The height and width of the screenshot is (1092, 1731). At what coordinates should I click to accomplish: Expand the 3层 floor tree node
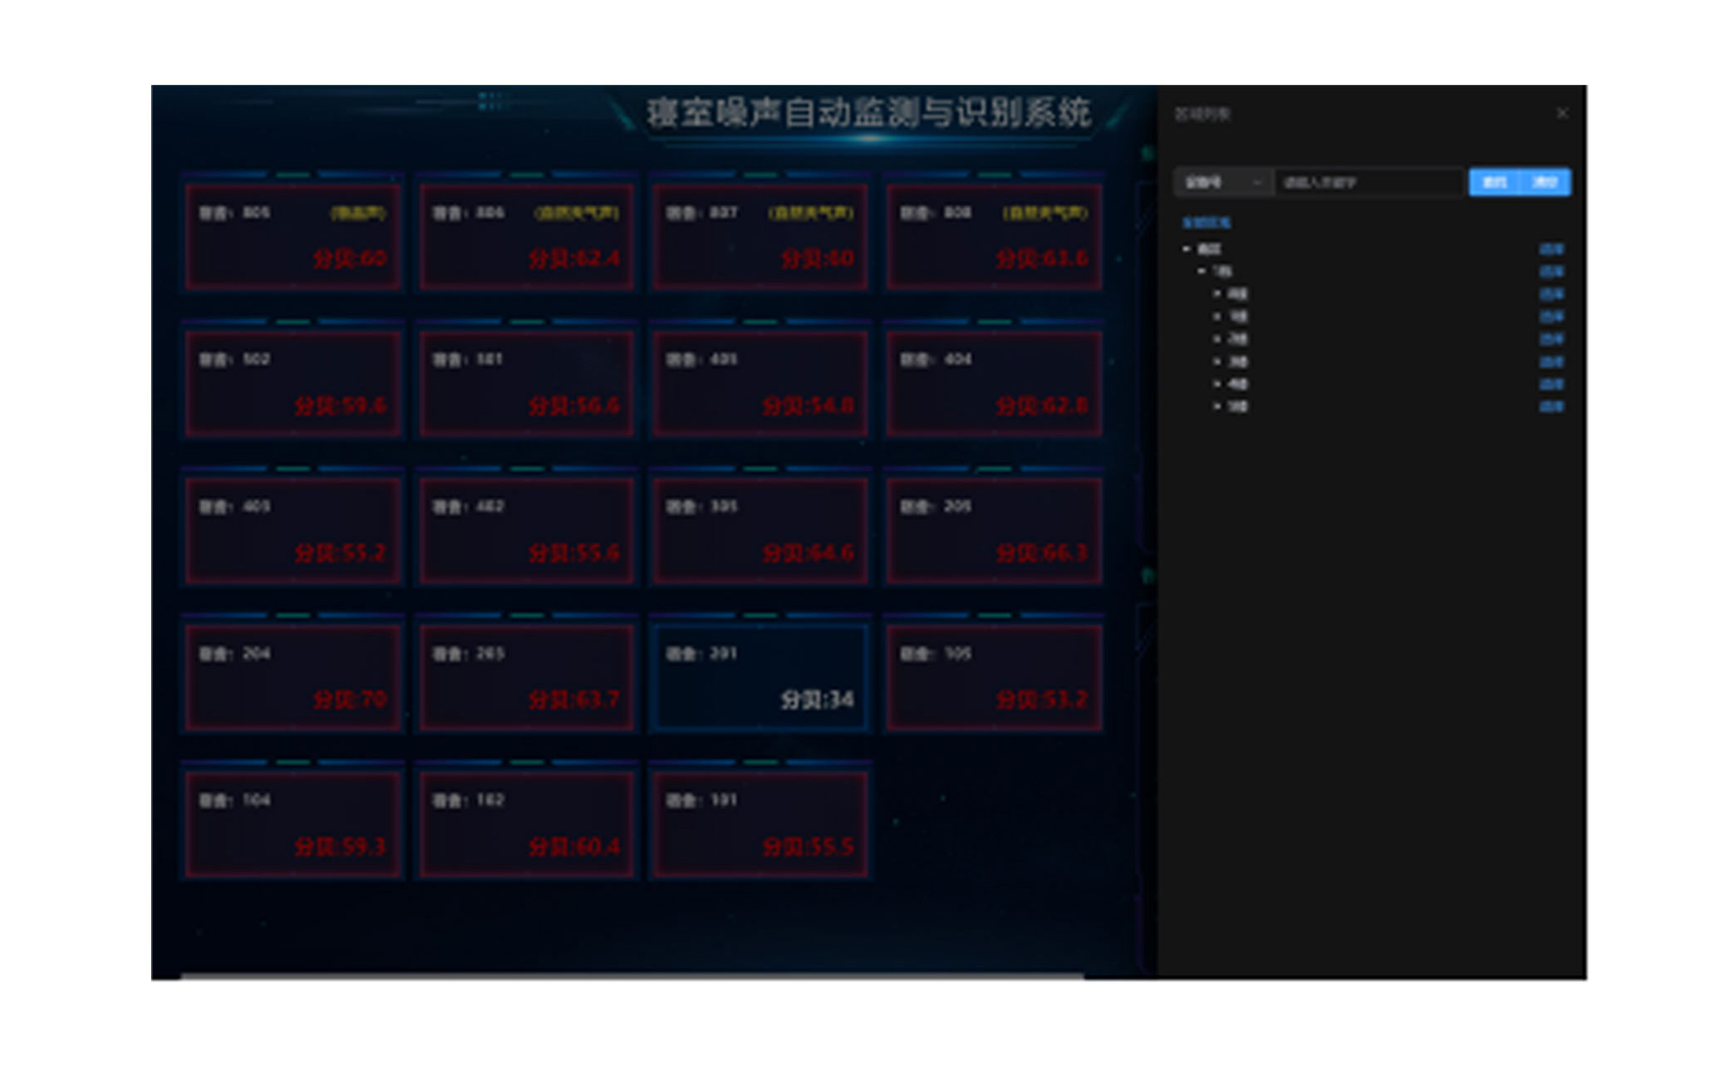[1217, 362]
